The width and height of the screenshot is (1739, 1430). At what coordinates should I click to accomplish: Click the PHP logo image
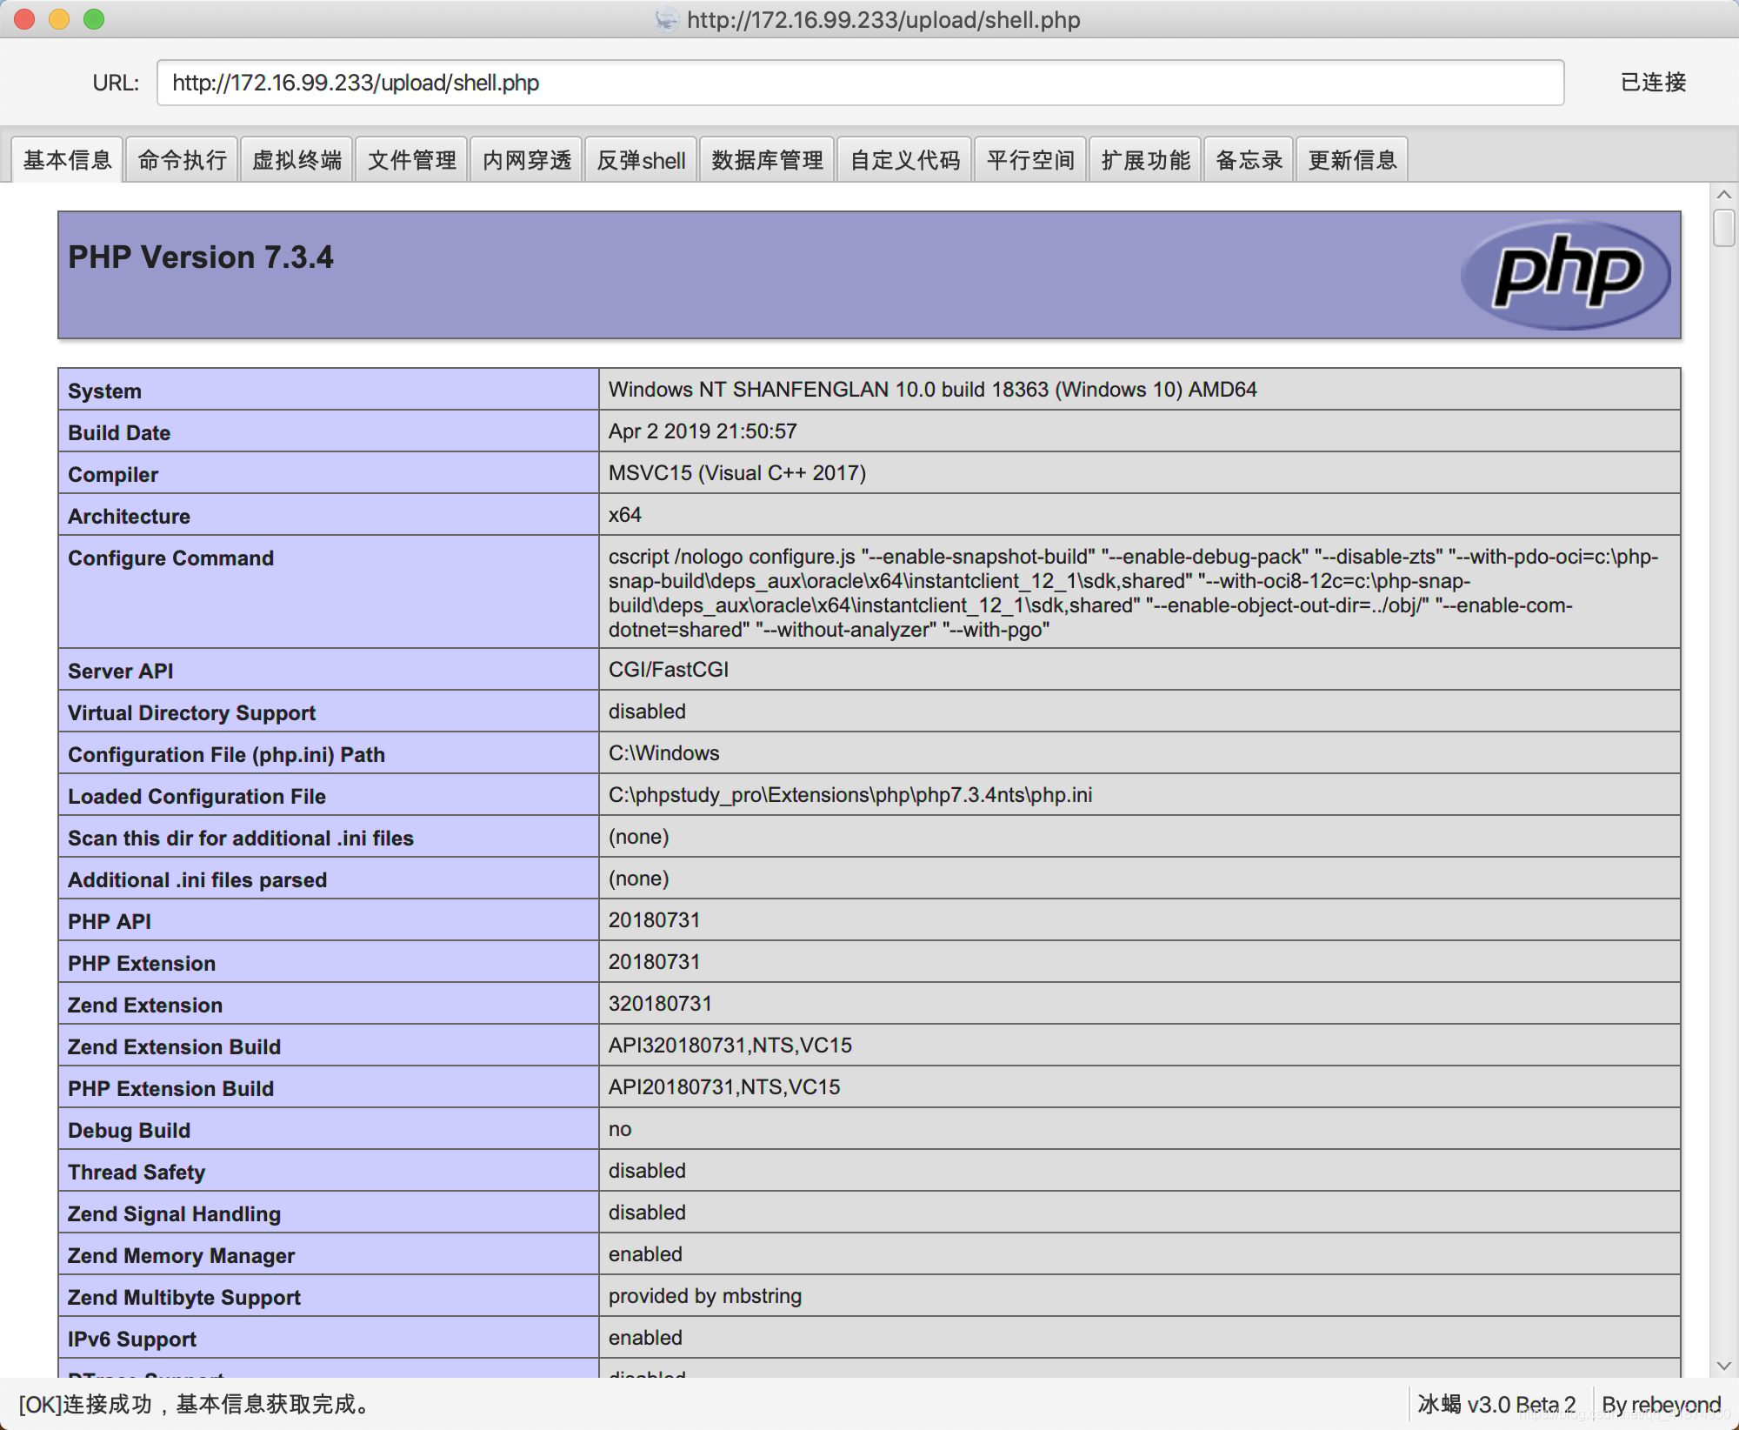(1566, 275)
